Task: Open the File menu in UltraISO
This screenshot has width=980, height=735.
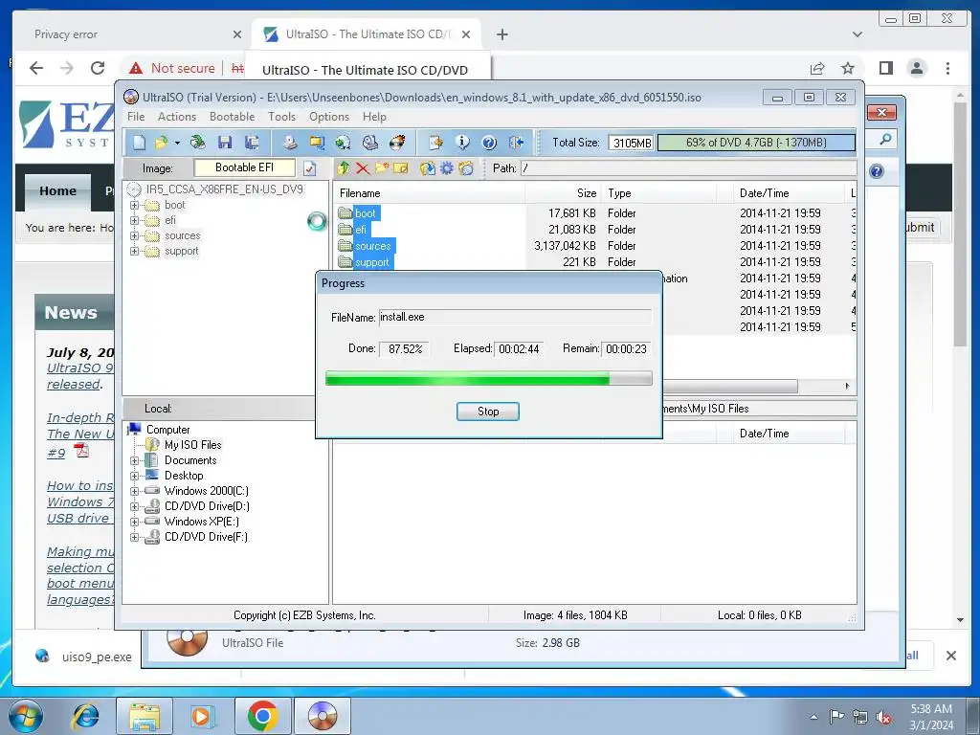Action: click(136, 117)
